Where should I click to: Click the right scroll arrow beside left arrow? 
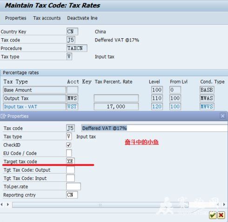pyautogui.click(x=7, y=204)
